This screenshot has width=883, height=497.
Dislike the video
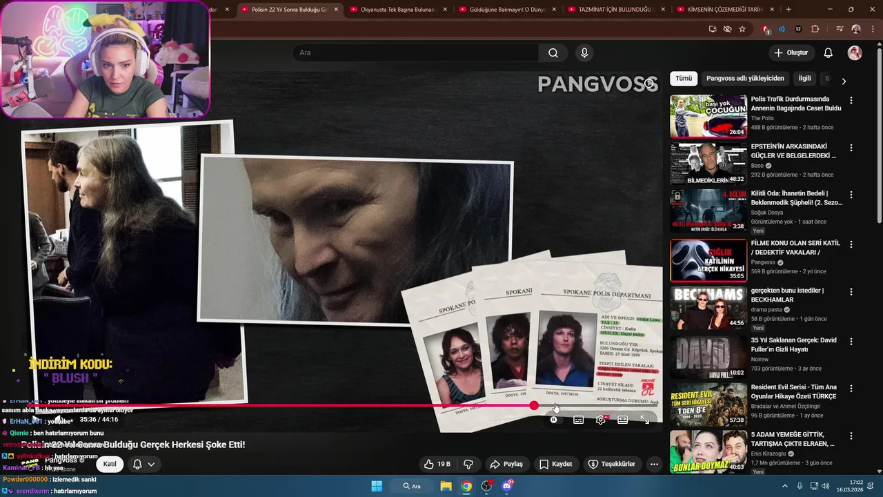click(468, 464)
